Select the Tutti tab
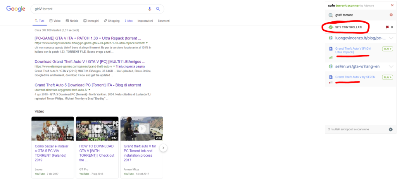The width and height of the screenshot is (397, 180). (x=39, y=21)
